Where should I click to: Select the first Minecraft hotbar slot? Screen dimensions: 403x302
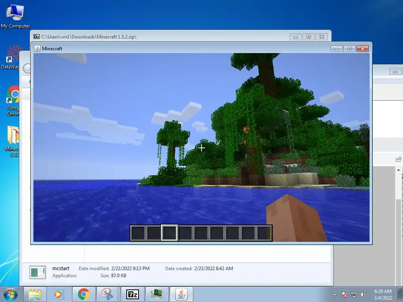click(x=138, y=233)
